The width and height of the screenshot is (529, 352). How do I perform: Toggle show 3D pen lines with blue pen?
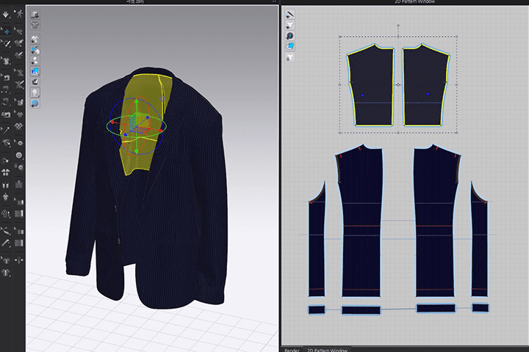35,50
